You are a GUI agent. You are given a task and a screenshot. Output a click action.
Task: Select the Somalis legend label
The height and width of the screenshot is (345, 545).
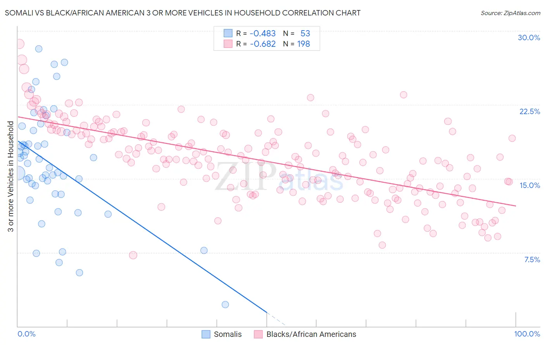(228, 334)
